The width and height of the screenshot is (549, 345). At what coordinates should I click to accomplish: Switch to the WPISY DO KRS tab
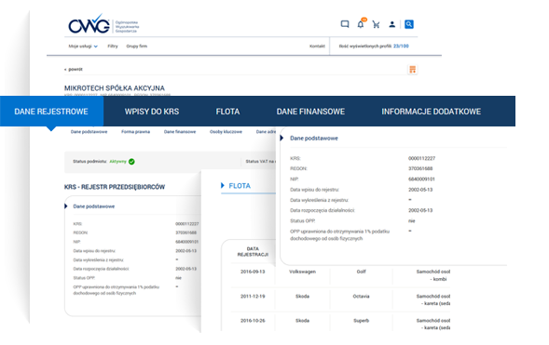(x=152, y=112)
